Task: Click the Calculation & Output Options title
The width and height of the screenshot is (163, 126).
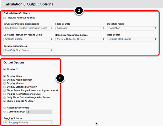Action: point(28,4)
